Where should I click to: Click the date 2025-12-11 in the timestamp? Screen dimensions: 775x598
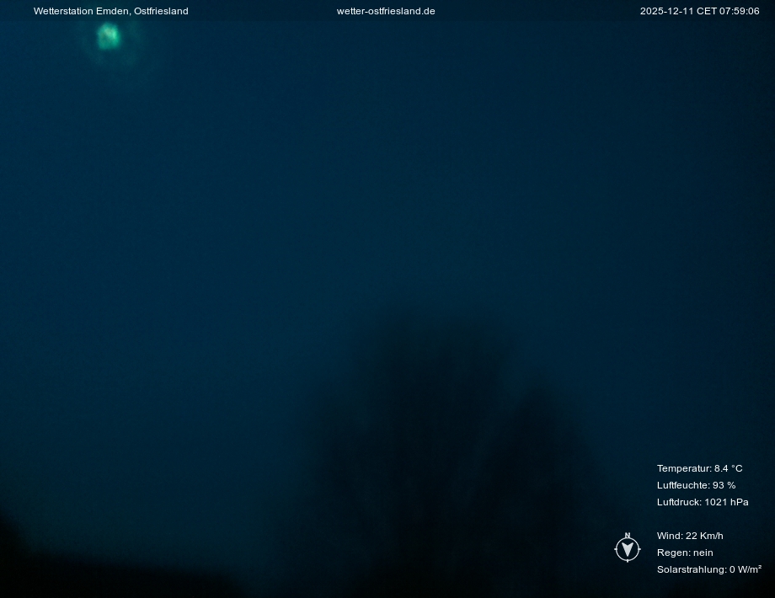[x=665, y=11]
